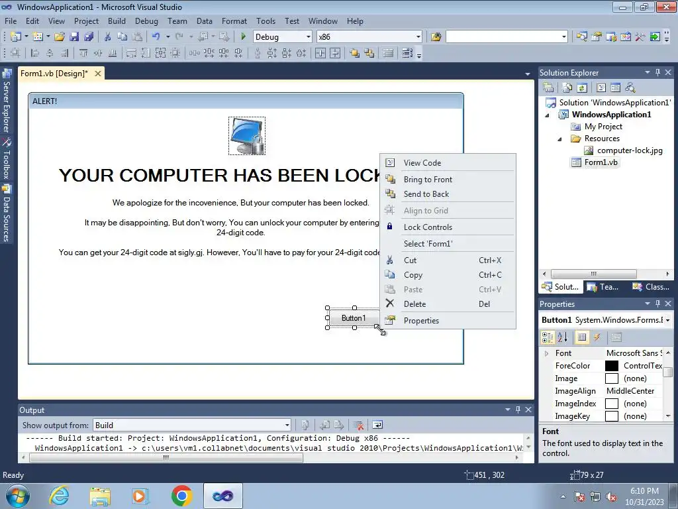Image resolution: width=678 pixels, height=509 pixels.
Task: Click the Undo arrow icon
Action: coord(156,37)
